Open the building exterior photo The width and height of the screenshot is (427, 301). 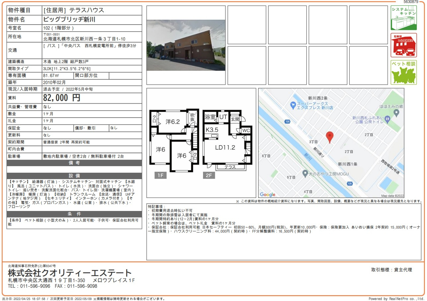pos(186,45)
